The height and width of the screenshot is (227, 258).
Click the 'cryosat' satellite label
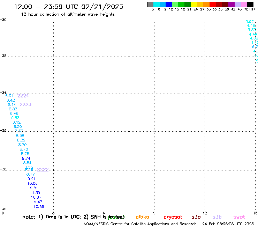[173, 217]
